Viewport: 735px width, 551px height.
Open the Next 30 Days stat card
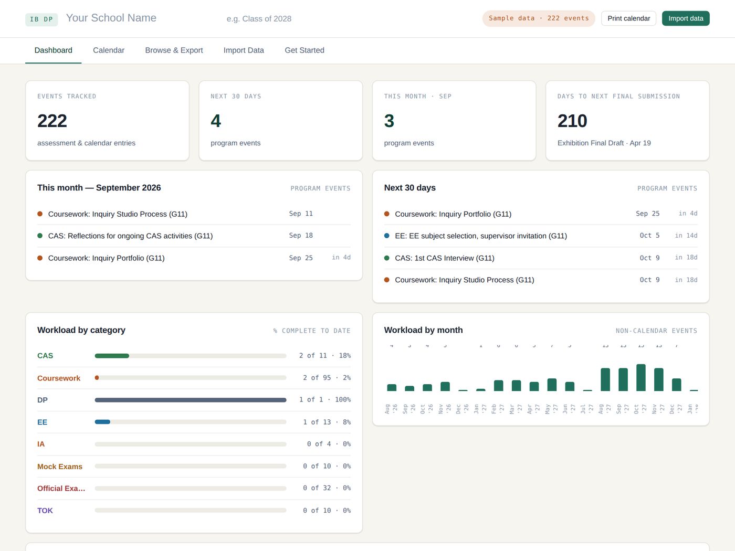tap(280, 121)
